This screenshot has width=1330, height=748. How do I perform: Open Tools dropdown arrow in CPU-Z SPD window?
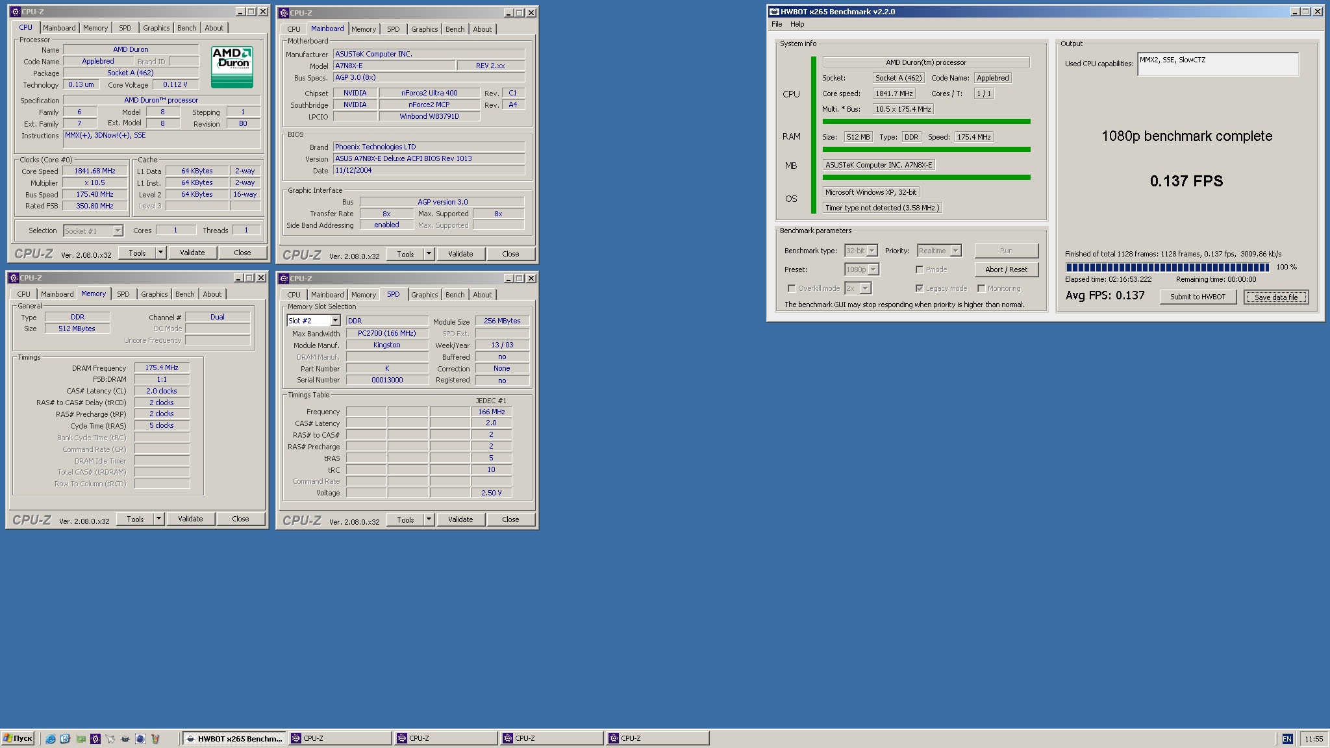[429, 519]
